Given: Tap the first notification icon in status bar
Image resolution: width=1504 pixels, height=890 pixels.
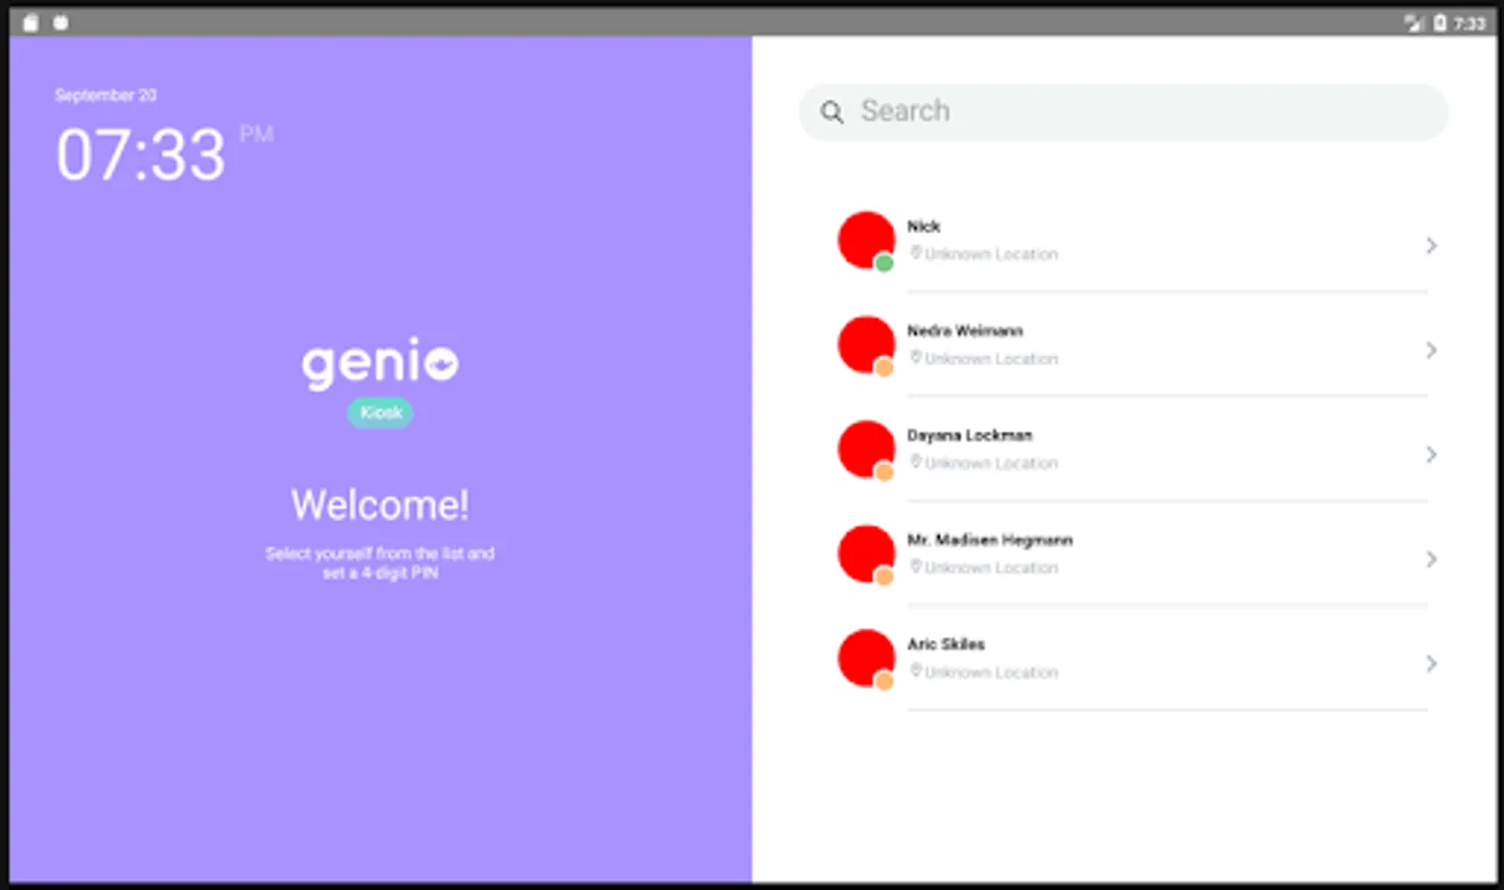Looking at the screenshot, I should tap(31, 22).
